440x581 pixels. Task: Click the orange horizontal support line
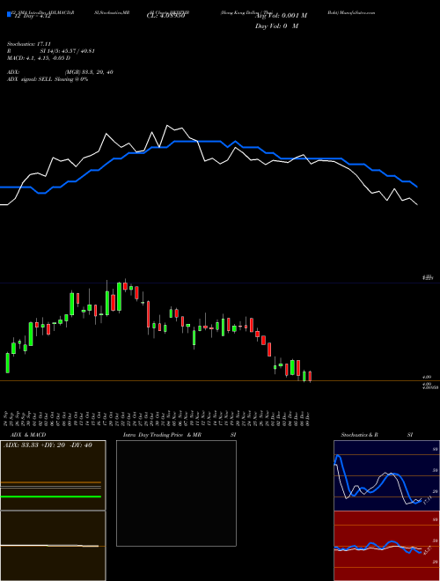tap(220, 381)
